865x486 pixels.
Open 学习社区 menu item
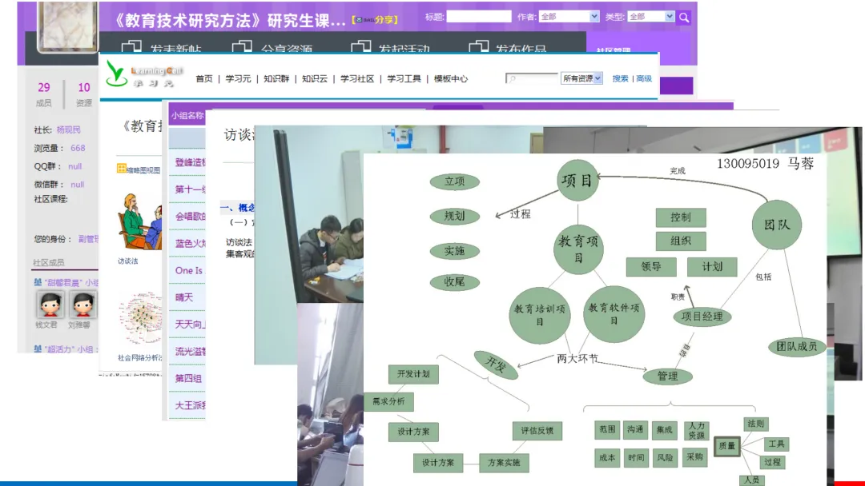tap(357, 78)
